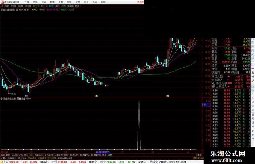Image resolution: width=255 pixels, height=164 pixels.
Task: Click the 年 shortcut in right toolbar
Action: click(x=253, y=139)
